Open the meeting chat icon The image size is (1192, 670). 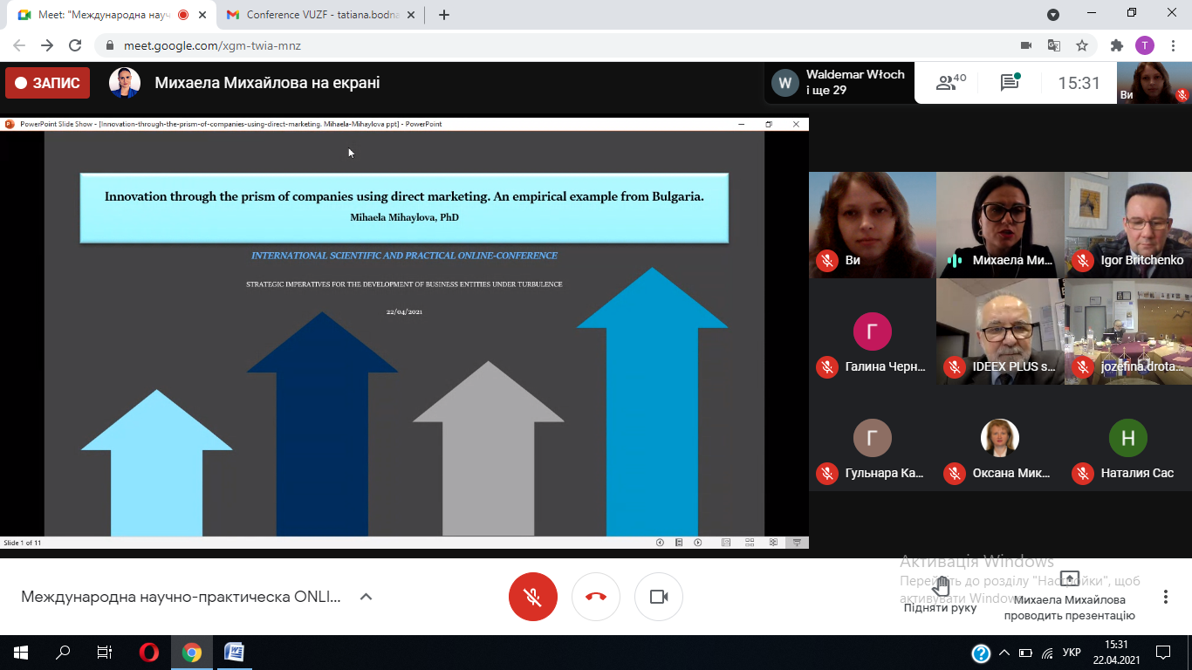1010,83
